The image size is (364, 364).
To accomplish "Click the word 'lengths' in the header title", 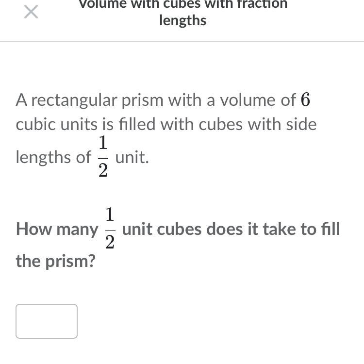I will click(183, 20).
